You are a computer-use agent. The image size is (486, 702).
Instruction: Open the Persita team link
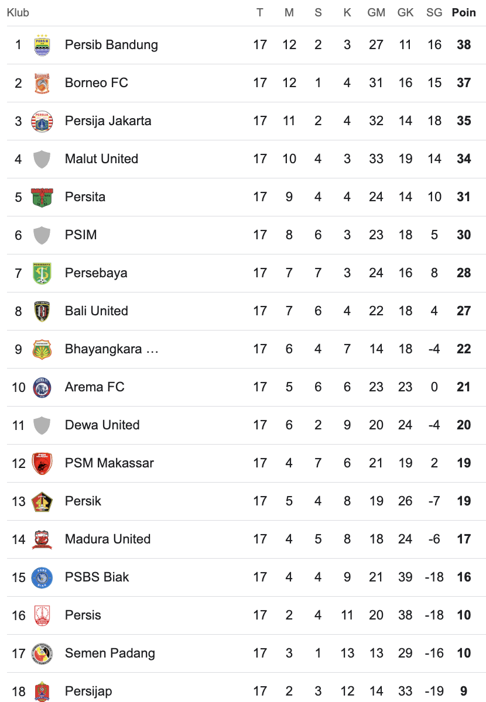click(x=85, y=197)
